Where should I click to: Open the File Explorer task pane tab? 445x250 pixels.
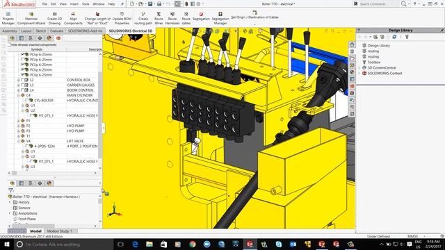352,58
